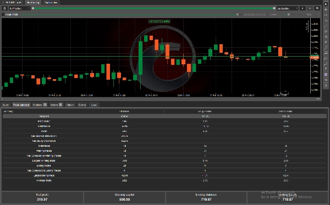Click the All trades column header

click(124, 111)
